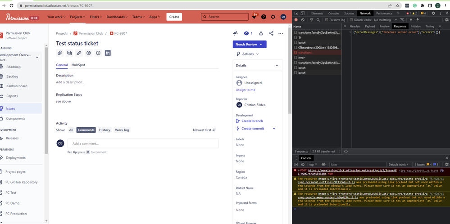Add a child issue icon
The image size is (450, 224).
pyautogui.click(x=69, y=53)
